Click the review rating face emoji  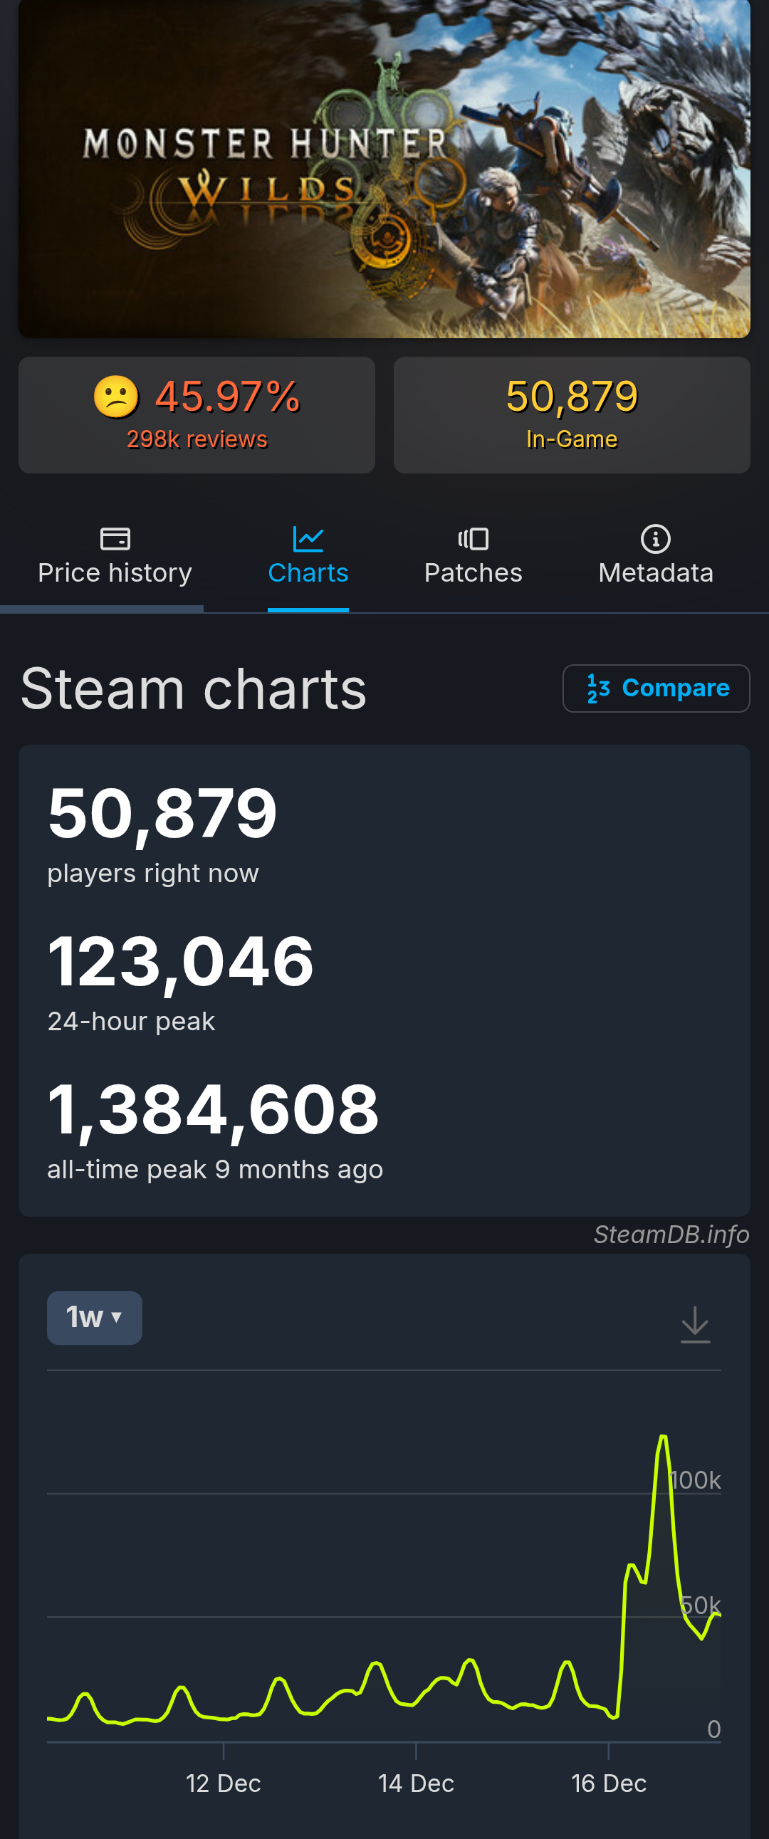(x=115, y=397)
